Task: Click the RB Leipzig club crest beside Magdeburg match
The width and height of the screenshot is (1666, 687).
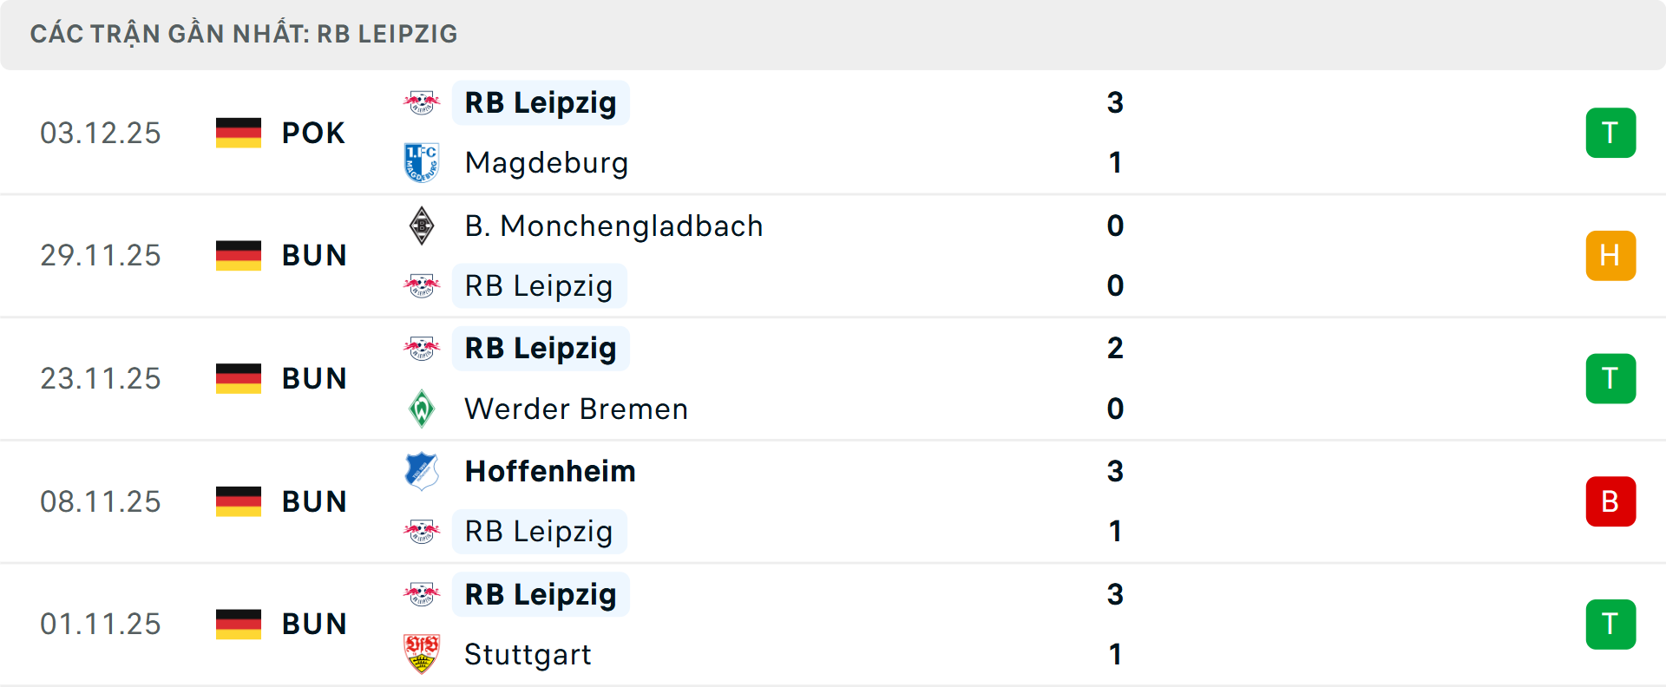Action: (423, 102)
